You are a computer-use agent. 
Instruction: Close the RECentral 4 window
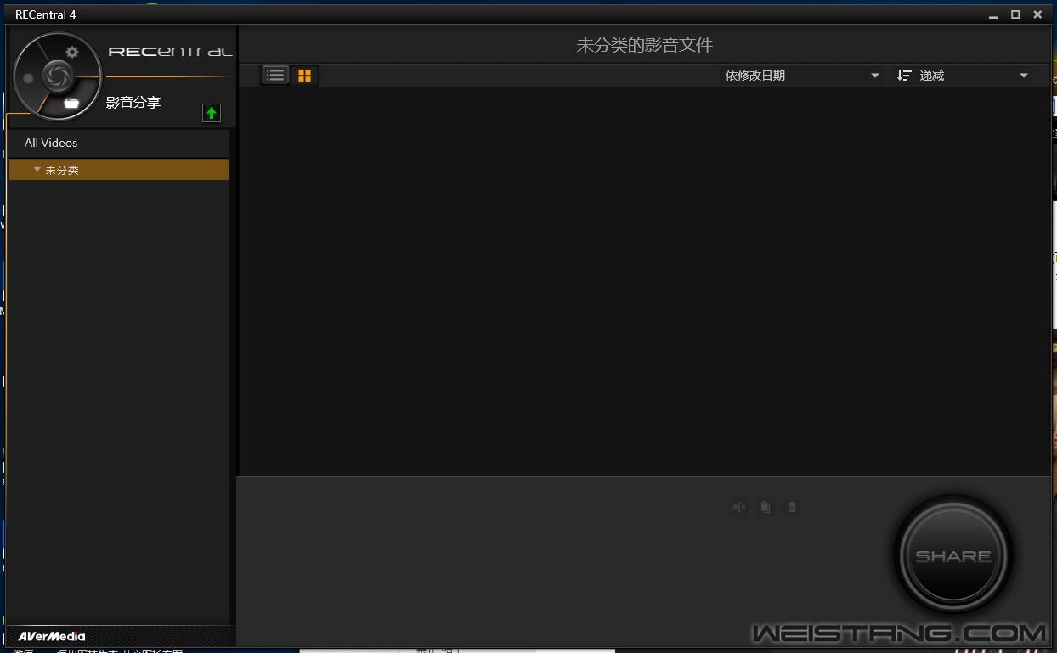click(1037, 15)
